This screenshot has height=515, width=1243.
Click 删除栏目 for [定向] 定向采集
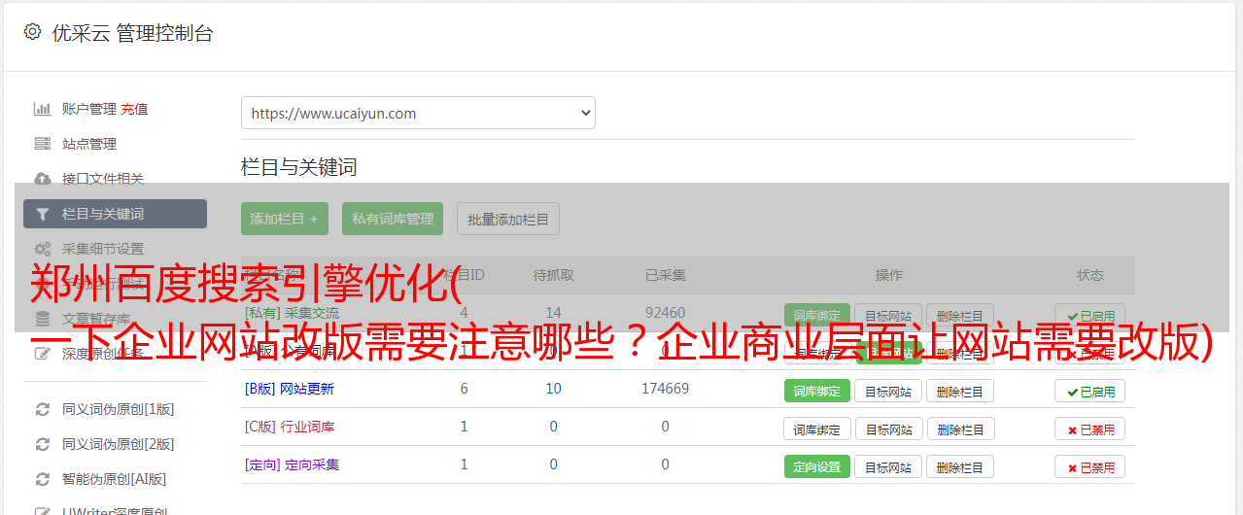point(960,466)
